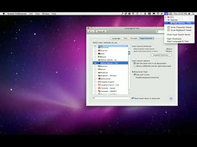Toggle Show input menu in menu bar
This screenshot has width=197, height=147.
coord(133,98)
